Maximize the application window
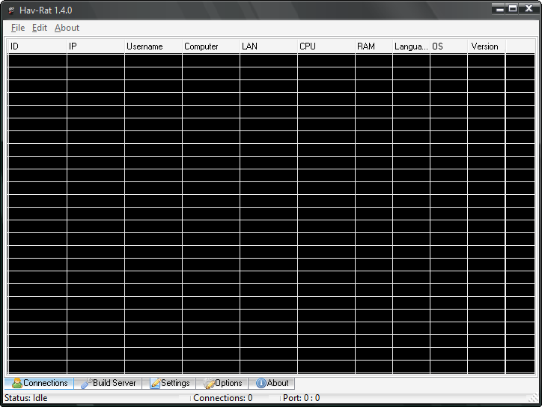Image resolution: width=542 pixels, height=407 pixels. click(513, 8)
